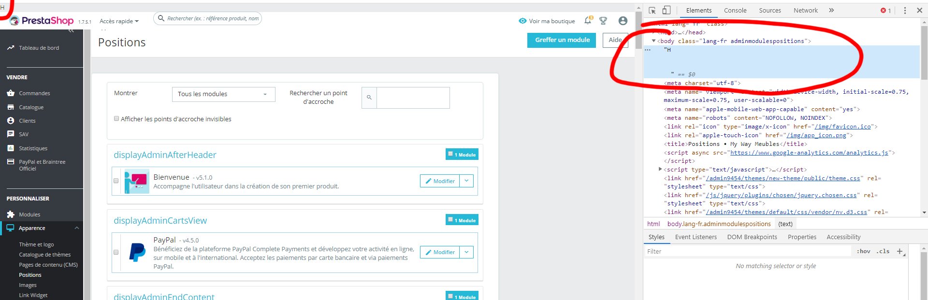Click Greffer un module button
928x300 pixels.
(x=562, y=40)
